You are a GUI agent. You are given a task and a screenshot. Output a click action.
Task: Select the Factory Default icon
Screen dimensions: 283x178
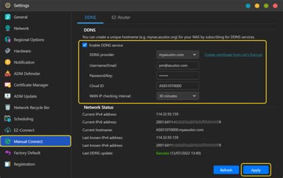coord(7,153)
